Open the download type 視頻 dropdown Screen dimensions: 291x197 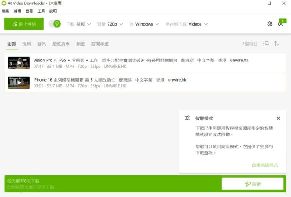(78, 24)
